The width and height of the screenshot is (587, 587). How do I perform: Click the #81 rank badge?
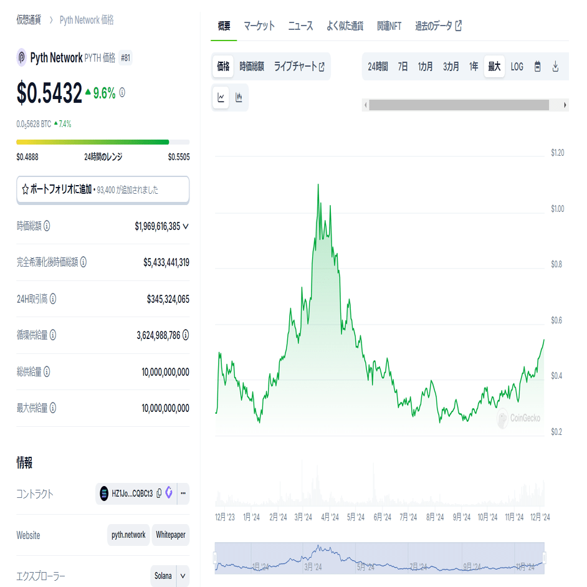[125, 58]
